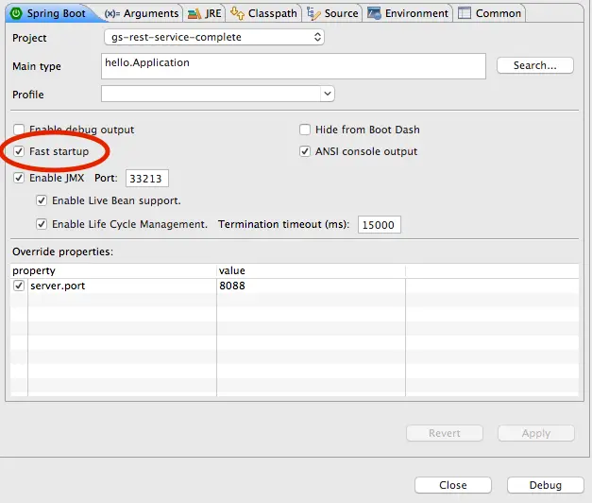Open the Common tab
Viewport: 592px width, 503px height.
[490, 13]
